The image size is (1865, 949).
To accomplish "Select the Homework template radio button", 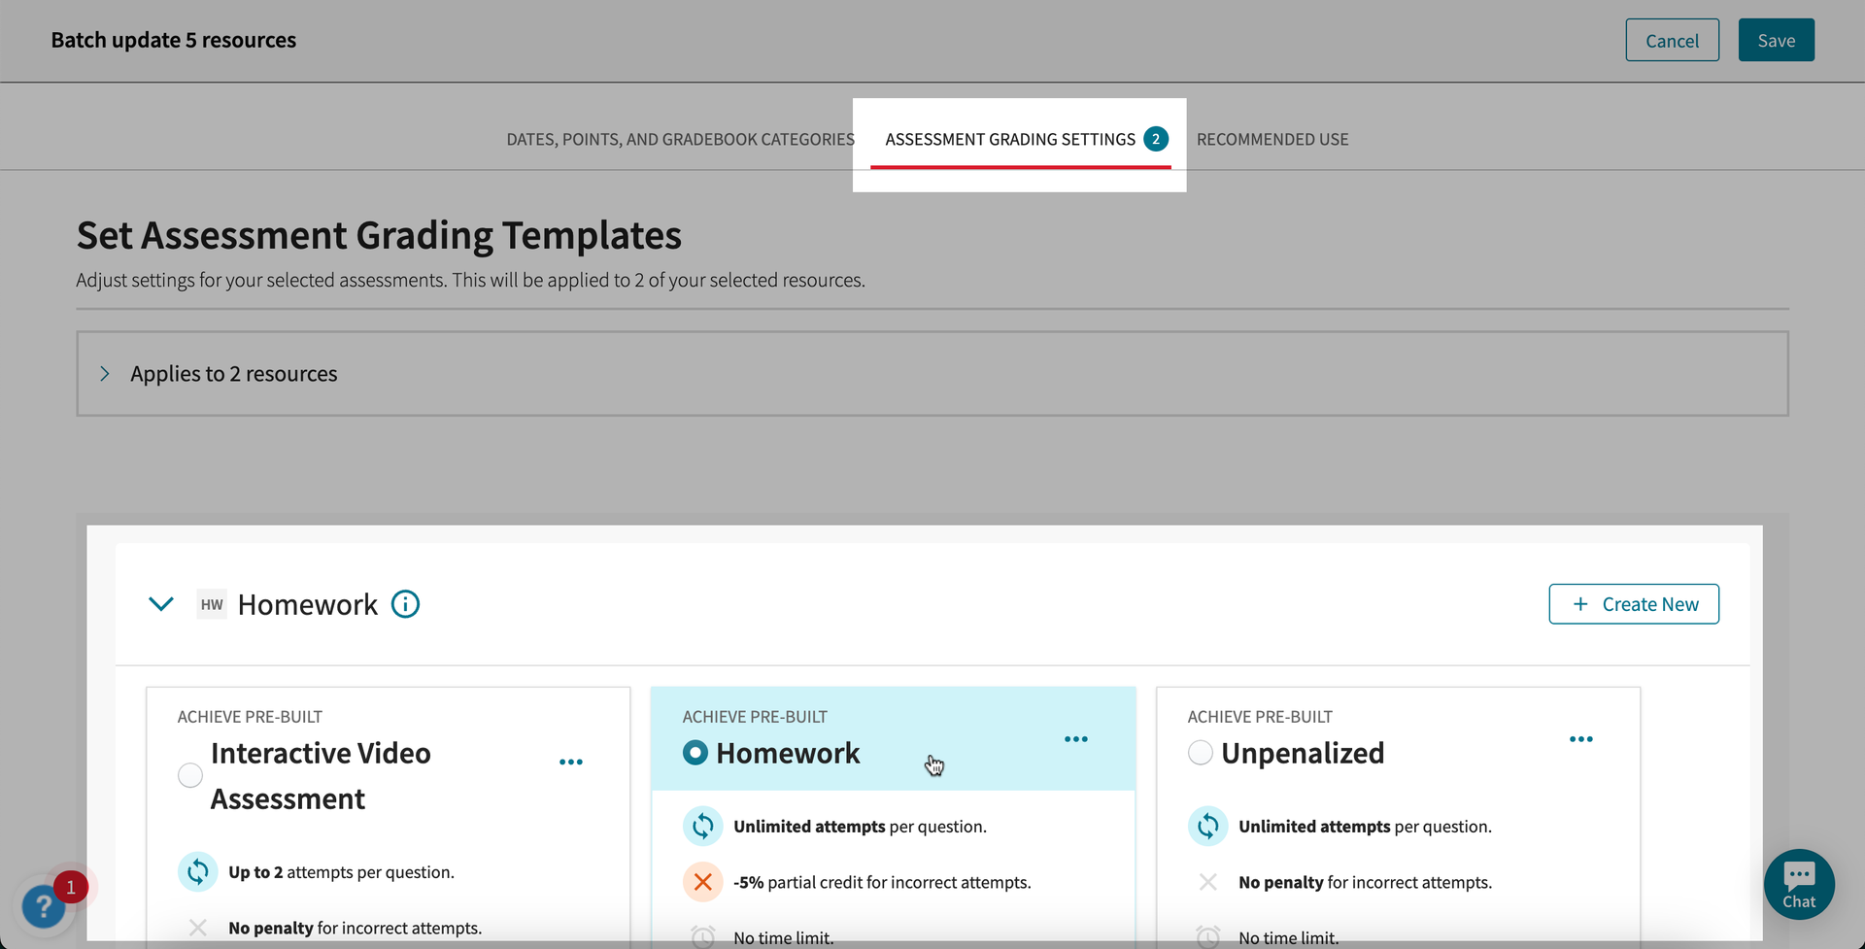I will coord(695,753).
